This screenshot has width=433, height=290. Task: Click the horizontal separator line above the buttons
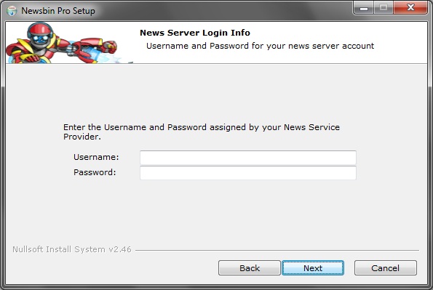point(277,251)
